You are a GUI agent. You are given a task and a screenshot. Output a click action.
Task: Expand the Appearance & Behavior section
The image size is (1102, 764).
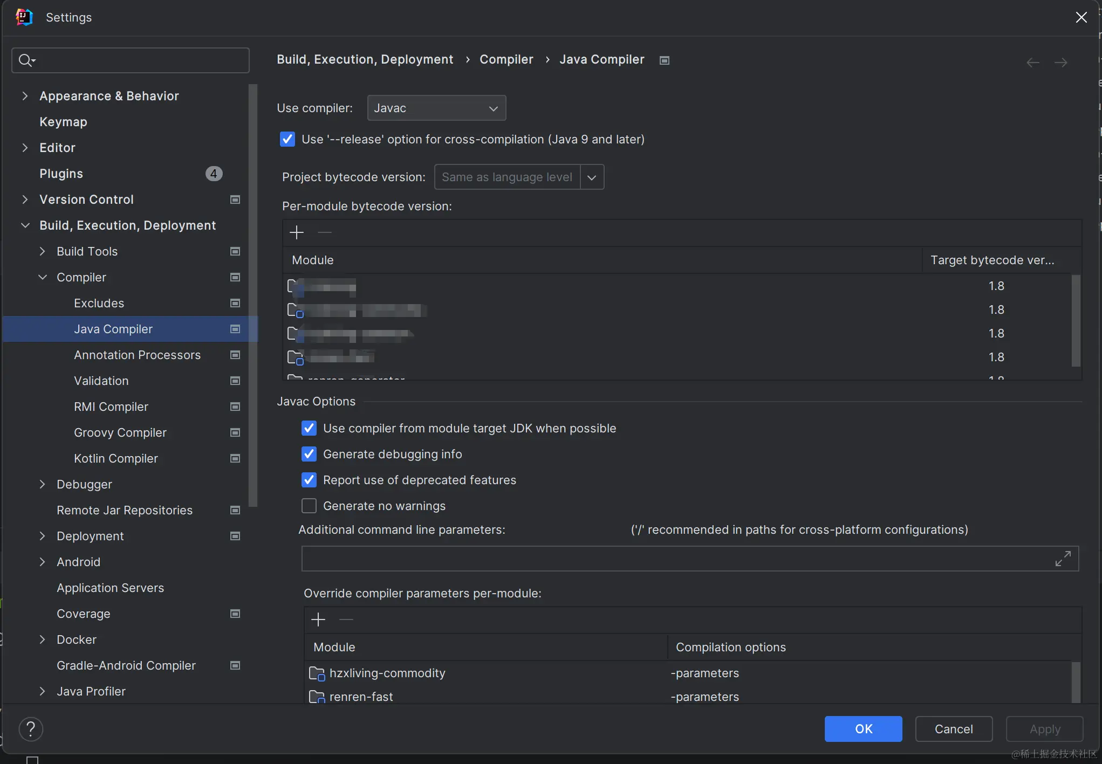click(25, 96)
